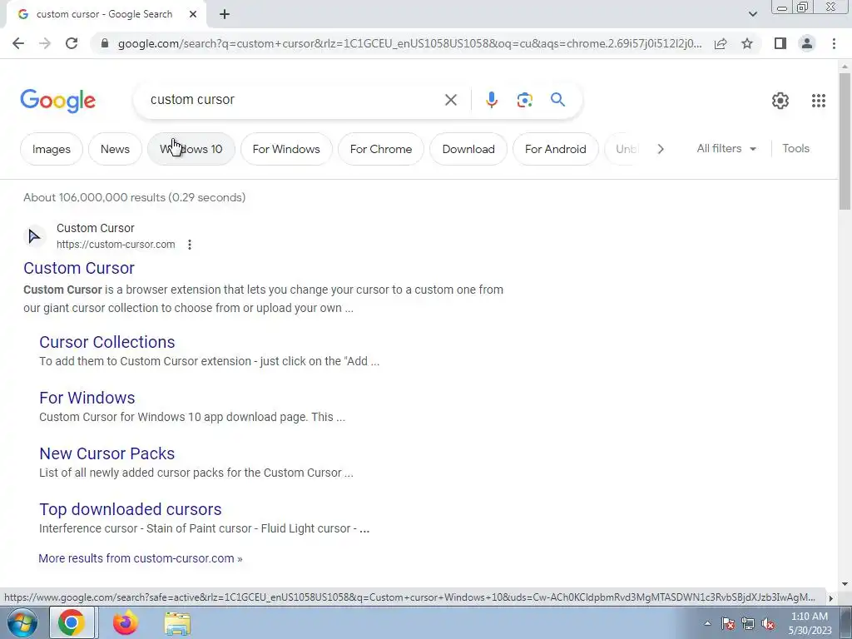Click muted volume tray icon
The height and width of the screenshot is (639, 852).
[x=768, y=624]
